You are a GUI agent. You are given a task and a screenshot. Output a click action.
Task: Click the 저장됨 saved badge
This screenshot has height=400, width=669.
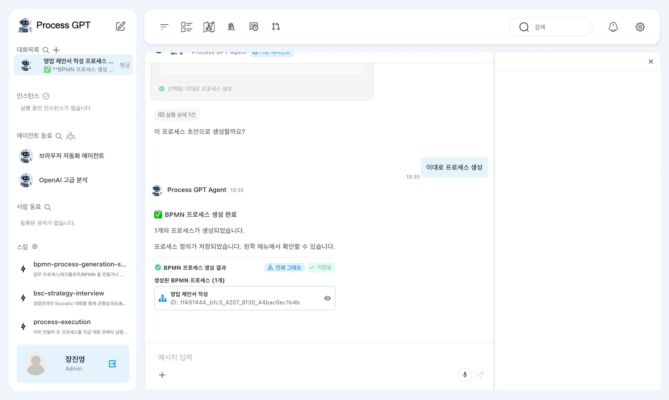tap(321, 267)
